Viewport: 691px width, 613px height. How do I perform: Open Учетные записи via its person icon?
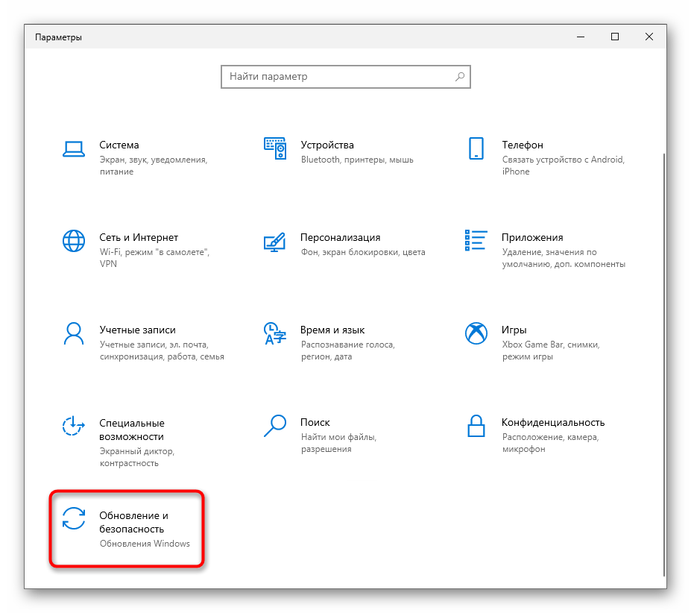[74, 333]
